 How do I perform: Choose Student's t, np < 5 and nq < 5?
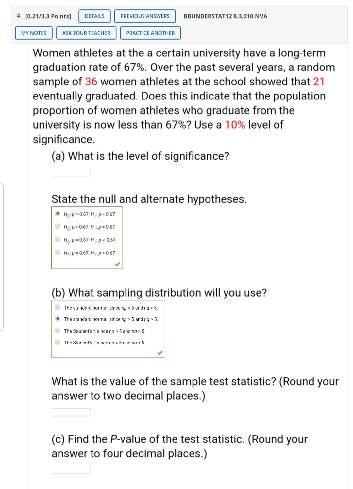coord(58,342)
